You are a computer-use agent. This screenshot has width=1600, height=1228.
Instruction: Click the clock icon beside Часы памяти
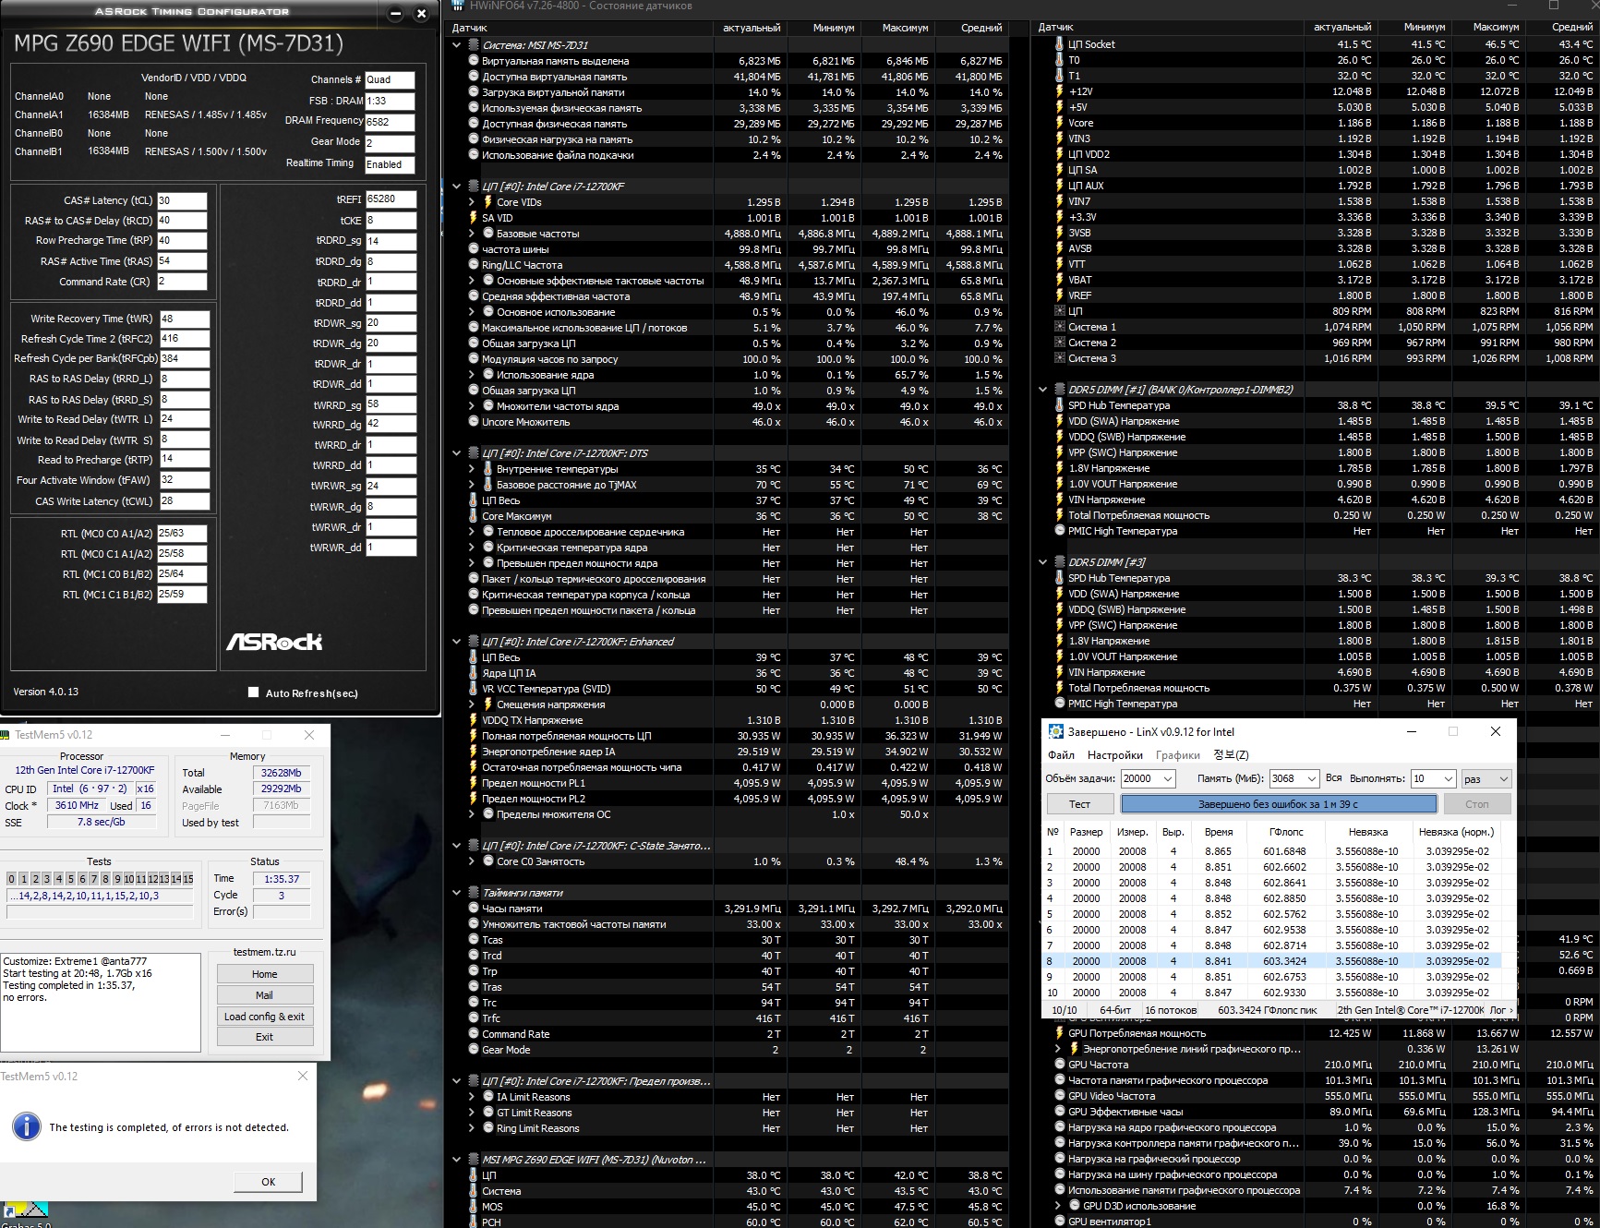473,909
